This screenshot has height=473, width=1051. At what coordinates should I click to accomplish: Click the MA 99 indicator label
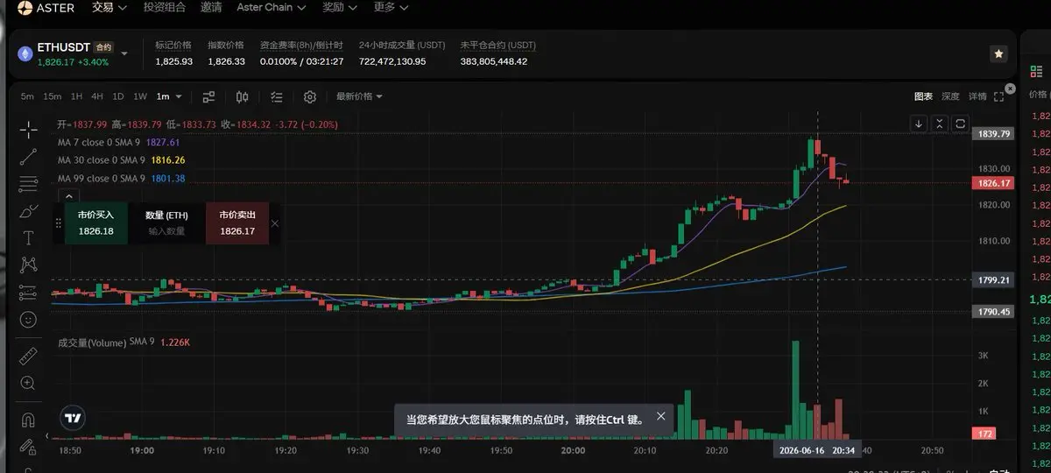[x=100, y=179]
